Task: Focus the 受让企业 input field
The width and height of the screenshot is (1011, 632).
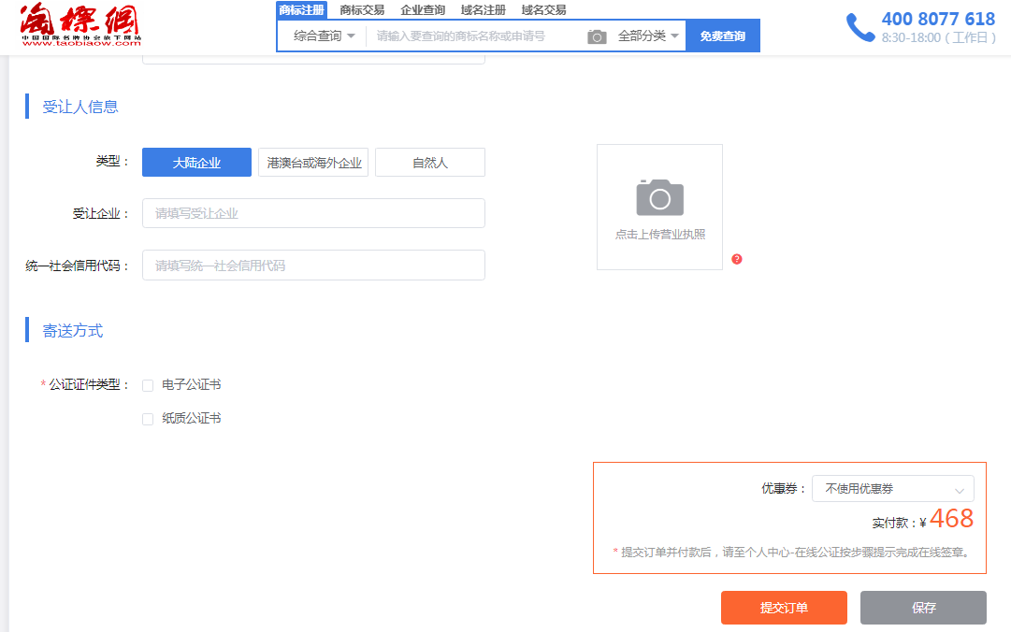Action: 313,213
